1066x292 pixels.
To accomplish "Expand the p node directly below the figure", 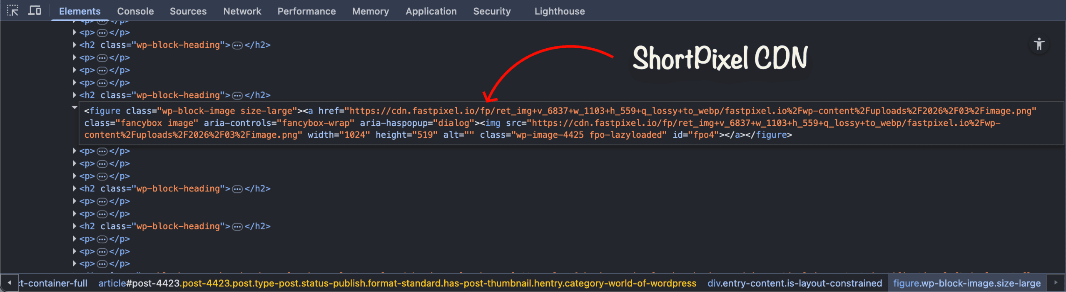I will pyautogui.click(x=75, y=151).
